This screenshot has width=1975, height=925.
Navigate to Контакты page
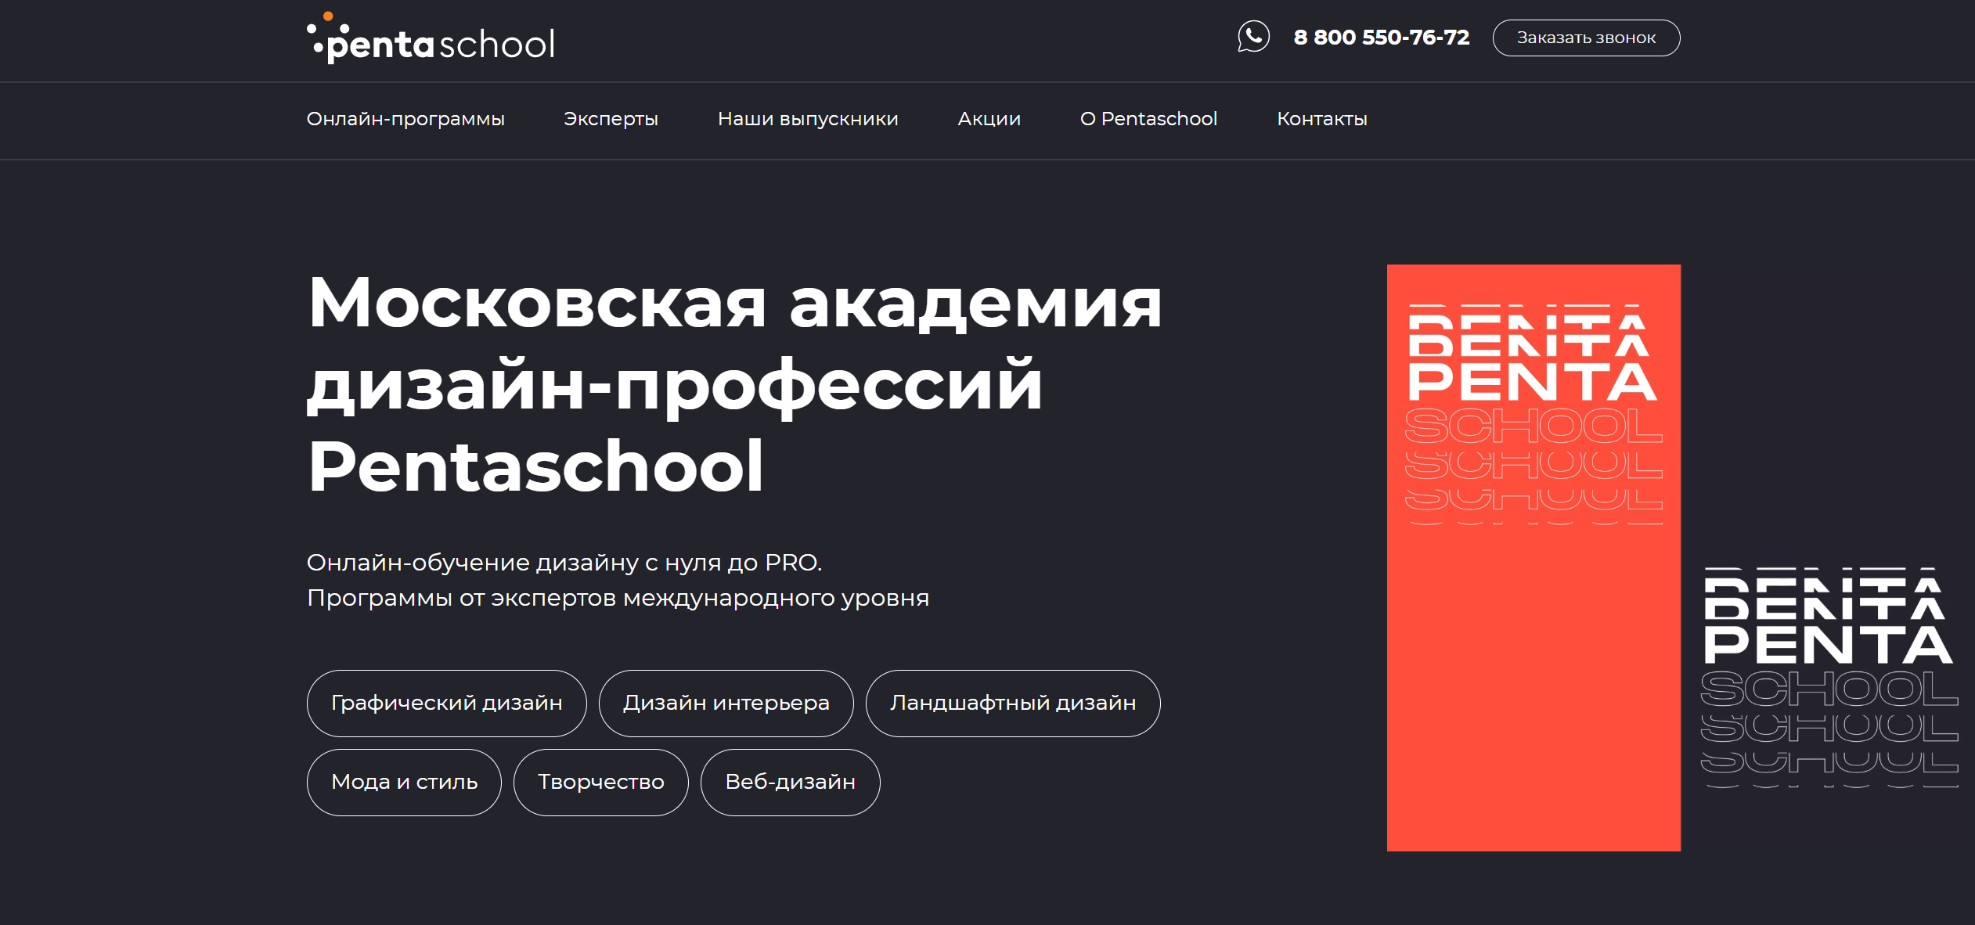pyautogui.click(x=1322, y=119)
